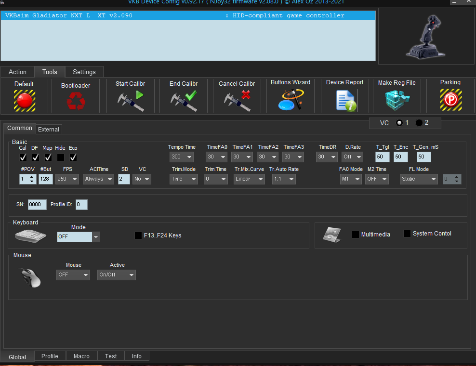The width and height of the screenshot is (476, 366).
Task: Toggle the Map checkbox
Action: 48,157
